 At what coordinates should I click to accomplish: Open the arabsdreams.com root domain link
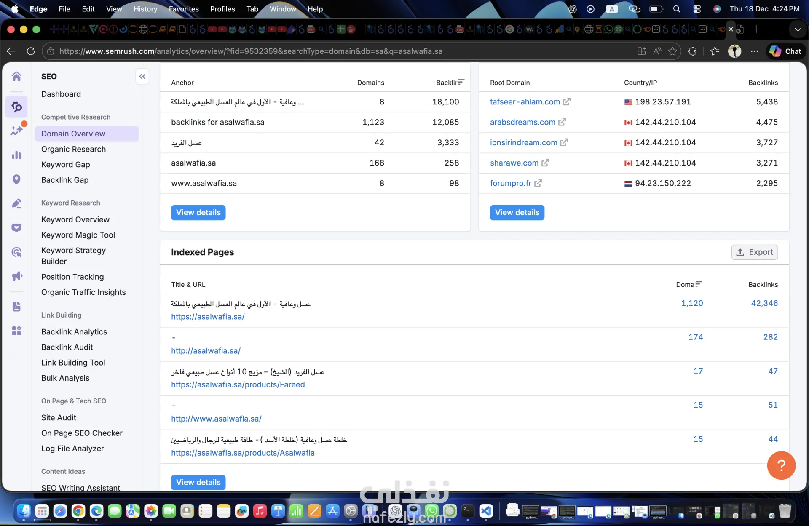click(522, 122)
